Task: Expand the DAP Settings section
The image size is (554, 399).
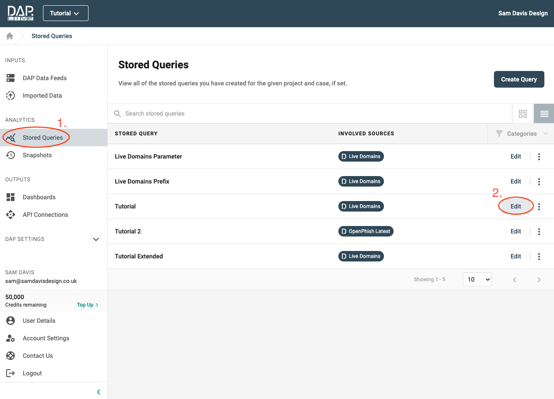Action: 96,239
